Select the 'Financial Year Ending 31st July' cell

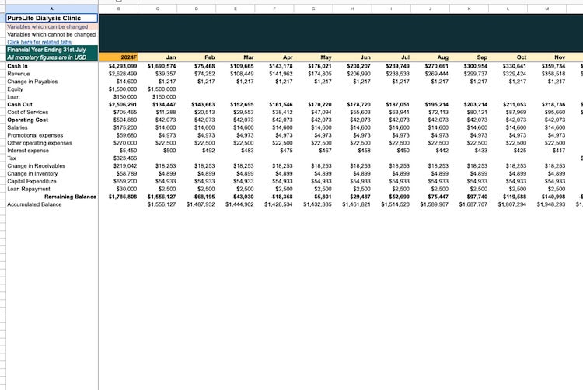pos(52,50)
